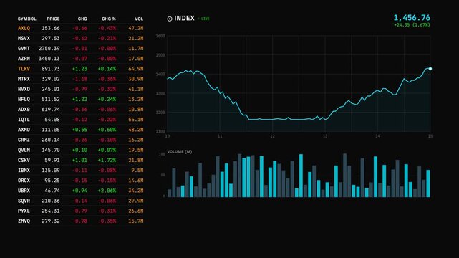Select the ZMVQ ticker symbol
This screenshot has height=258, width=459.
pyautogui.click(x=24, y=221)
